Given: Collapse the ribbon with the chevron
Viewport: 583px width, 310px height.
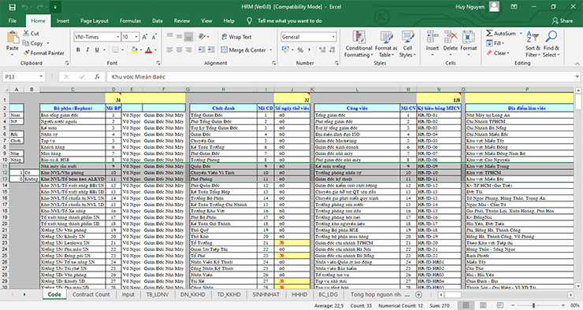Looking at the screenshot, I should click(577, 64).
